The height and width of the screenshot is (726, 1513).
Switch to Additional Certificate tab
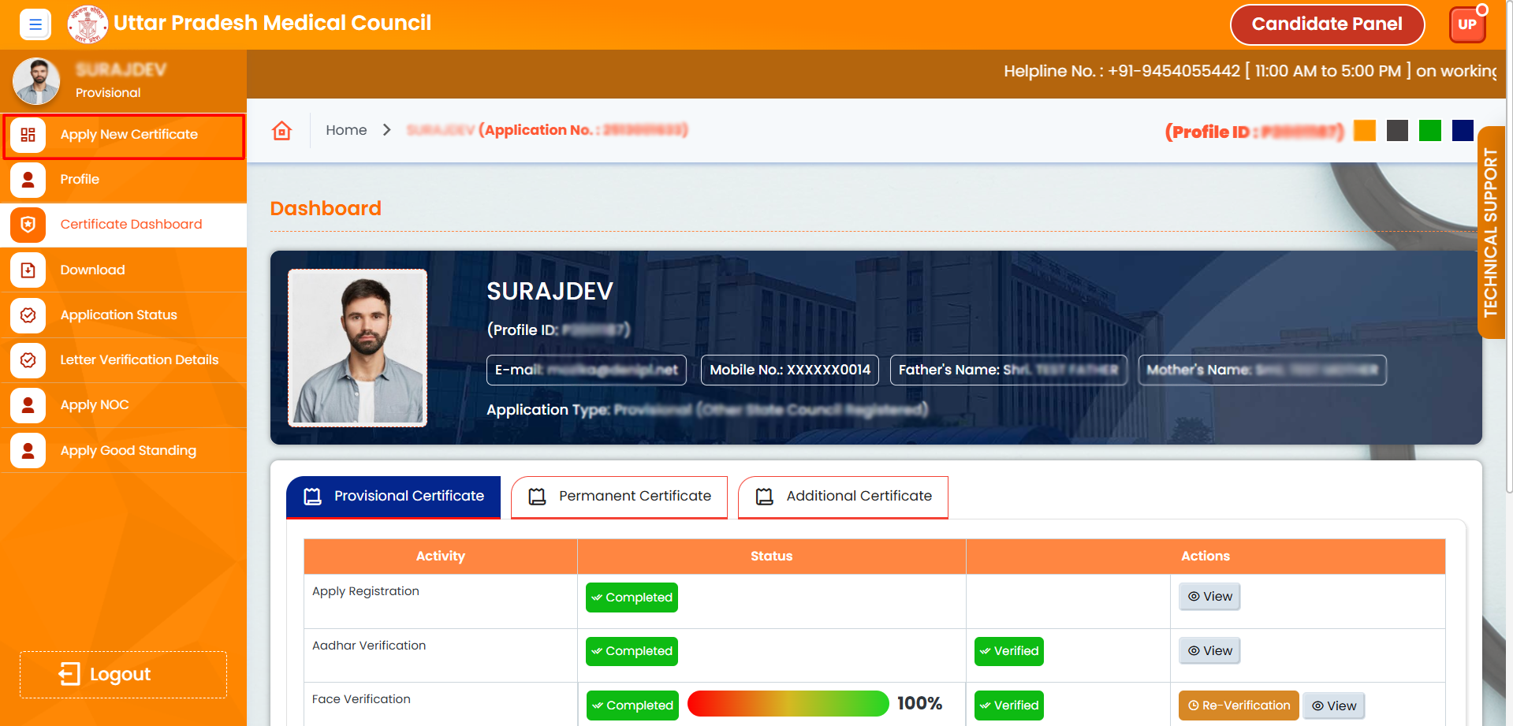[843, 497]
